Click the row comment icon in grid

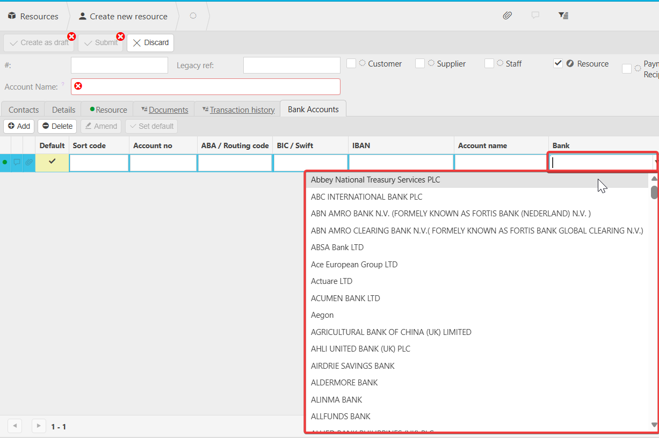pos(17,162)
